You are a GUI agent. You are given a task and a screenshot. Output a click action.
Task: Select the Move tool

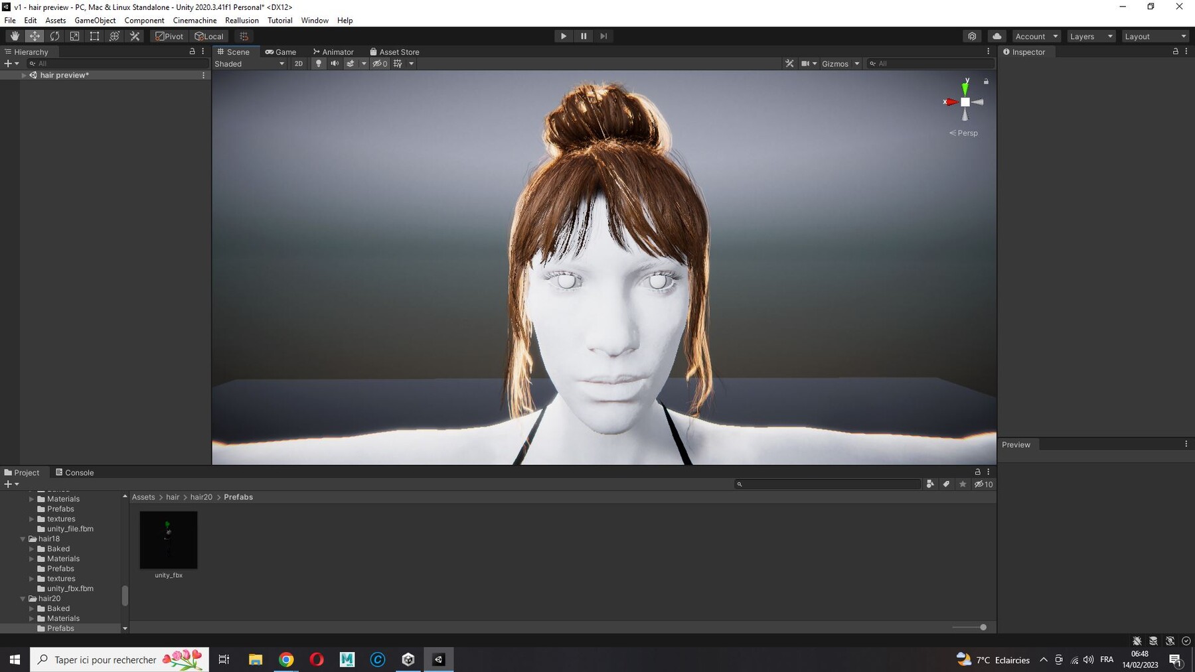(x=35, y=36)
